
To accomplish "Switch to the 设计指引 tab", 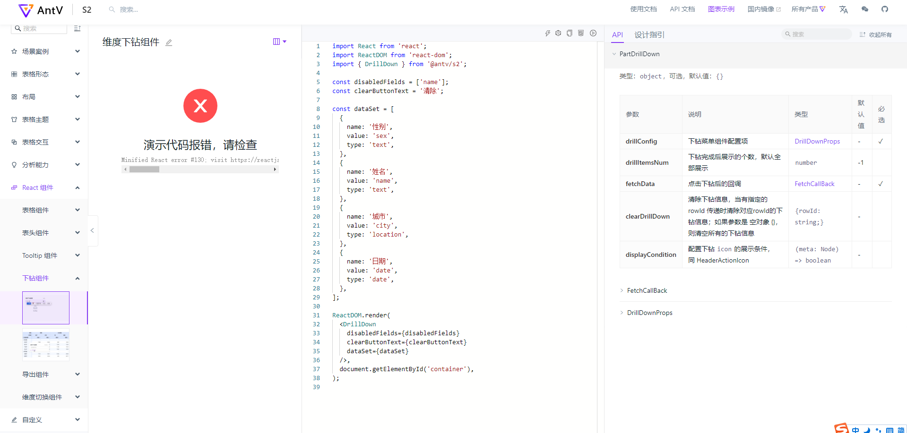I will (649, 34).
